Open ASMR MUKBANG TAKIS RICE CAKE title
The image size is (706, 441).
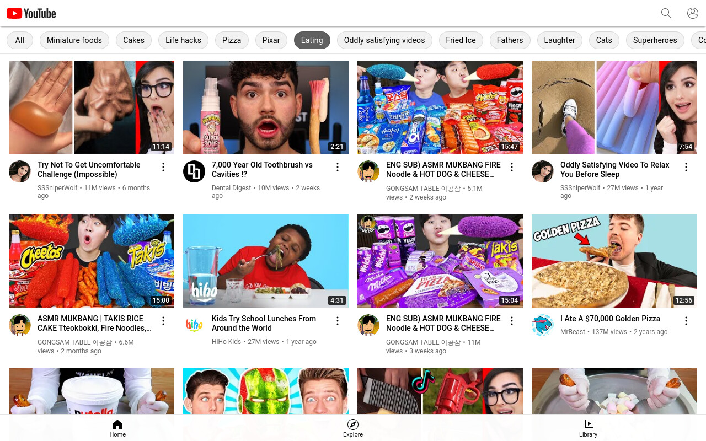click(94, 323)
